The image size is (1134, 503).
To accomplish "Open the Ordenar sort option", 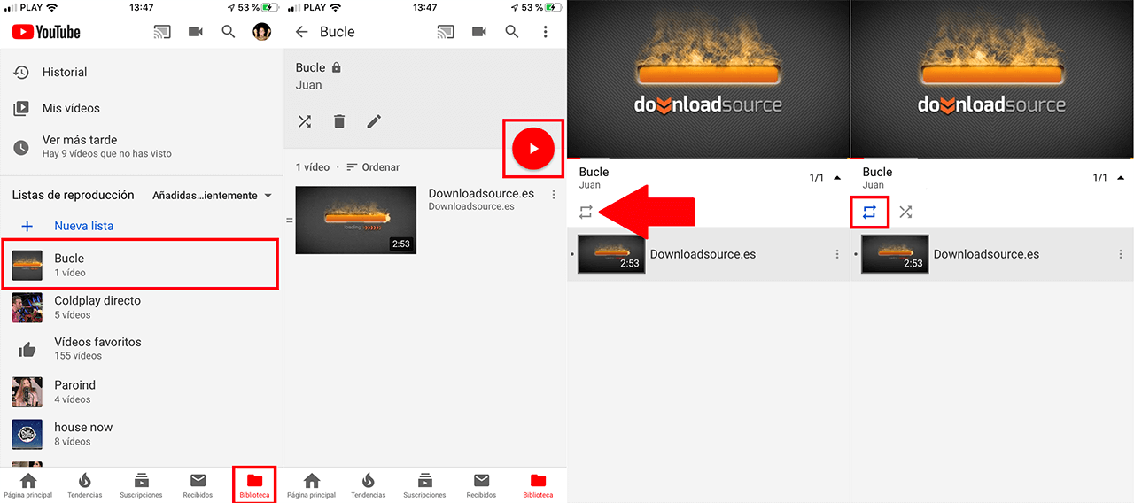I will coord(373,166).
